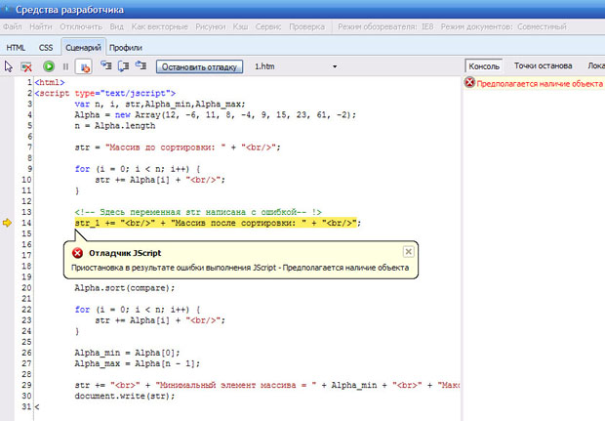Click Режим обозревателя: IE8 menu

click(x=385, y=26)
